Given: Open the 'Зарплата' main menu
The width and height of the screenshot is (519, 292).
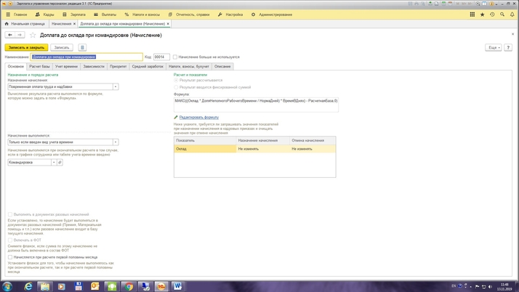Looking at the screenshot, I should 73,15.
